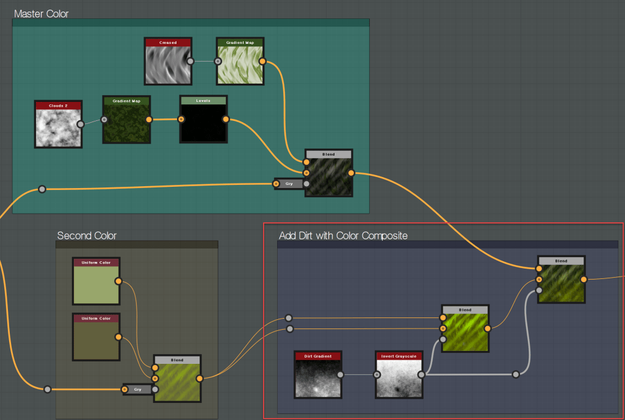Select the Blend node in Second Color frame

click(177, 382)
